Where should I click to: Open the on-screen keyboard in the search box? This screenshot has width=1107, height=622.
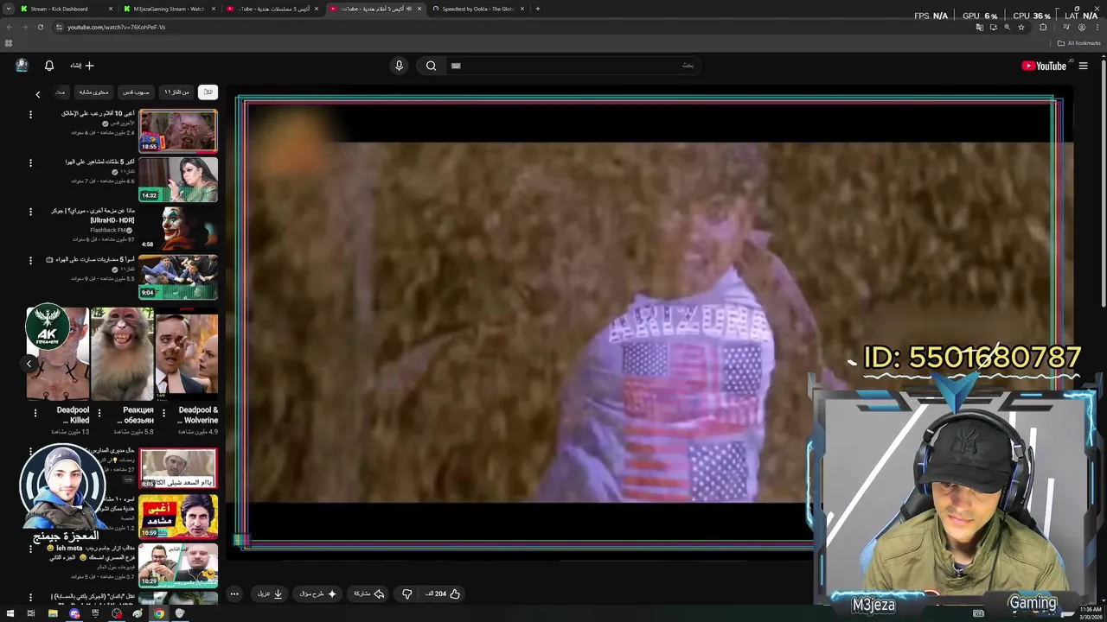click(456, 66)
